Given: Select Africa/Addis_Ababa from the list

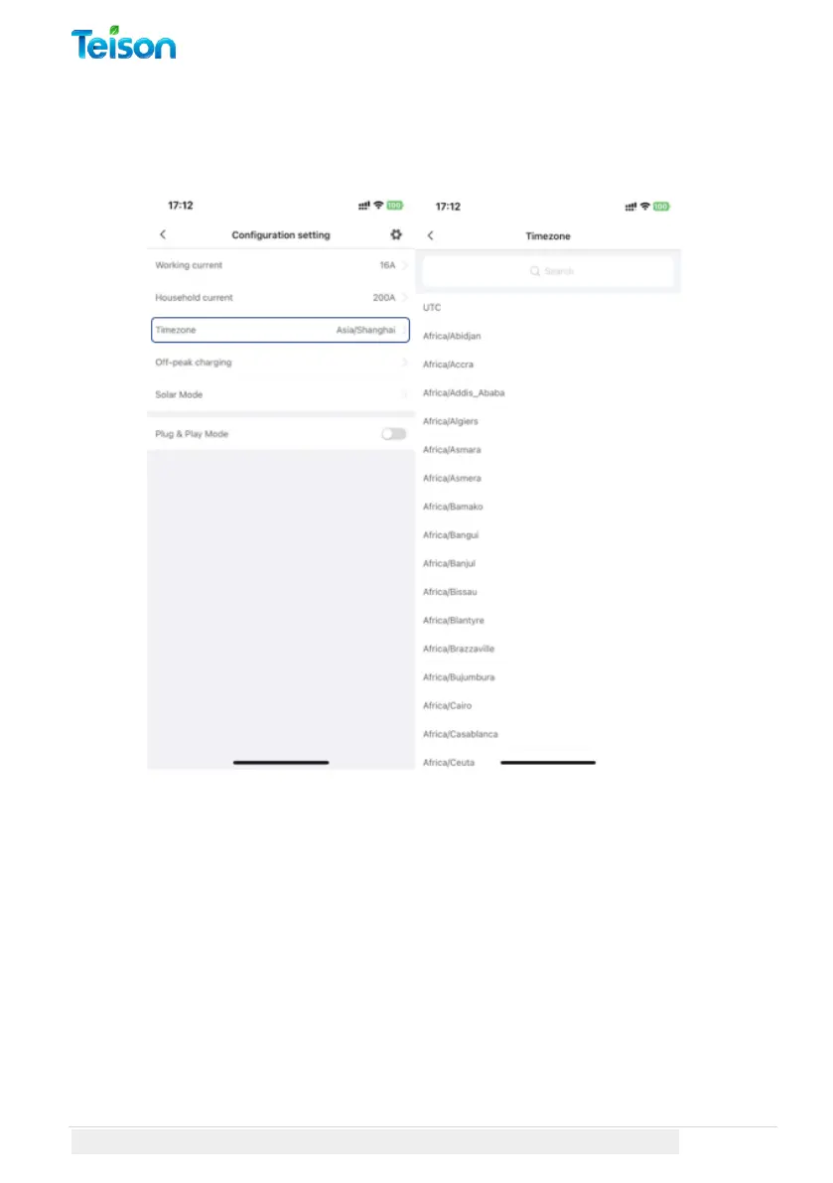Looking at the screenshot, I should pos(464,393).
